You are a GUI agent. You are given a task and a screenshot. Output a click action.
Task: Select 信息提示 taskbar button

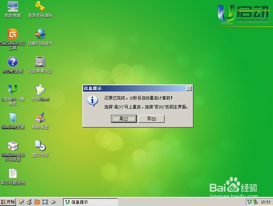pos(90,202)
